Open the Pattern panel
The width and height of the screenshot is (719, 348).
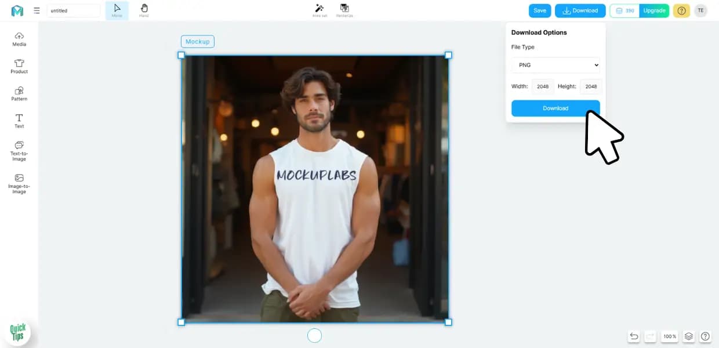click(19, 93)
